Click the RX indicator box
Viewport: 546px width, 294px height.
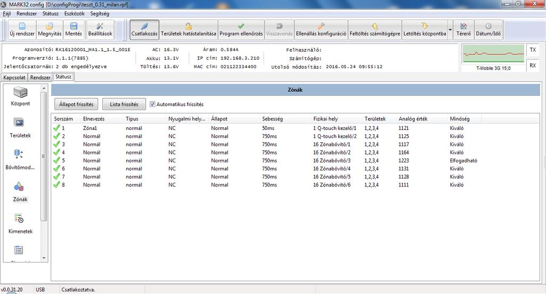pos(533,66)
